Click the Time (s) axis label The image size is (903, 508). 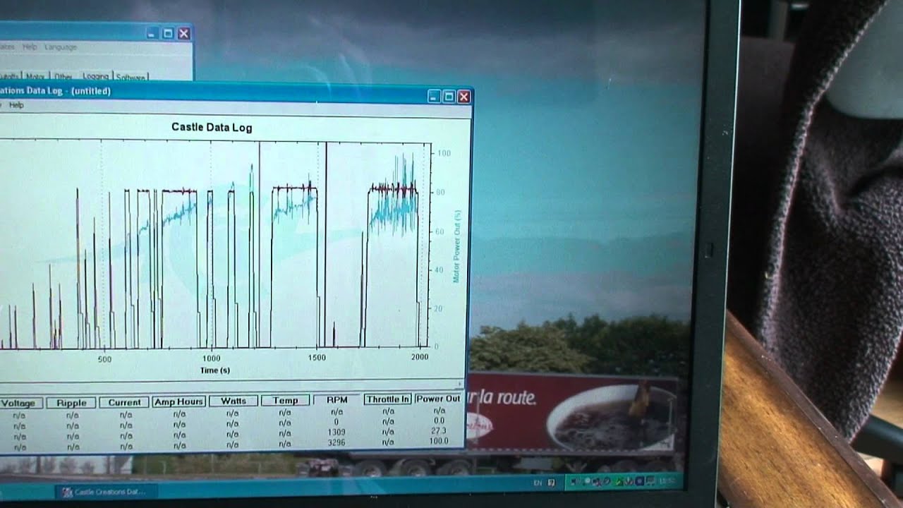click(x=214, y=370)
